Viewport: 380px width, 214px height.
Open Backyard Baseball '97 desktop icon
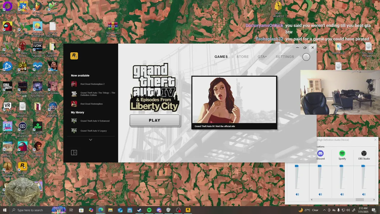tap(37, 29)
